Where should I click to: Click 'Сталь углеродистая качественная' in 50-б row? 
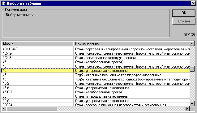[x=131, y=101]
